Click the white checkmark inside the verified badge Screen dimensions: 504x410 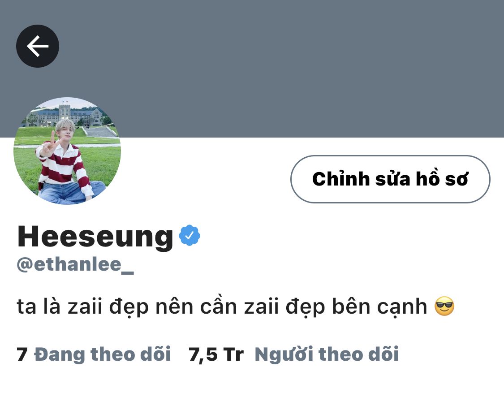point(190,236)
